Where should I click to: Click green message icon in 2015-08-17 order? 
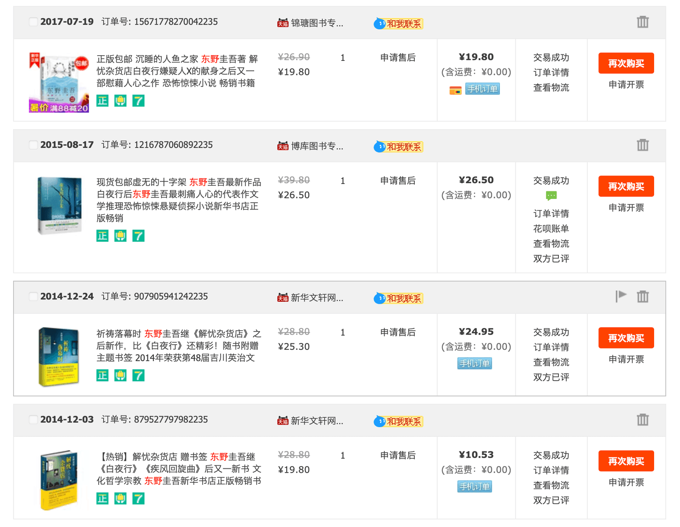551,195
